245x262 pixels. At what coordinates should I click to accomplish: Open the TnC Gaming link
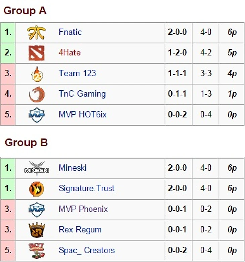click(82, 94)
